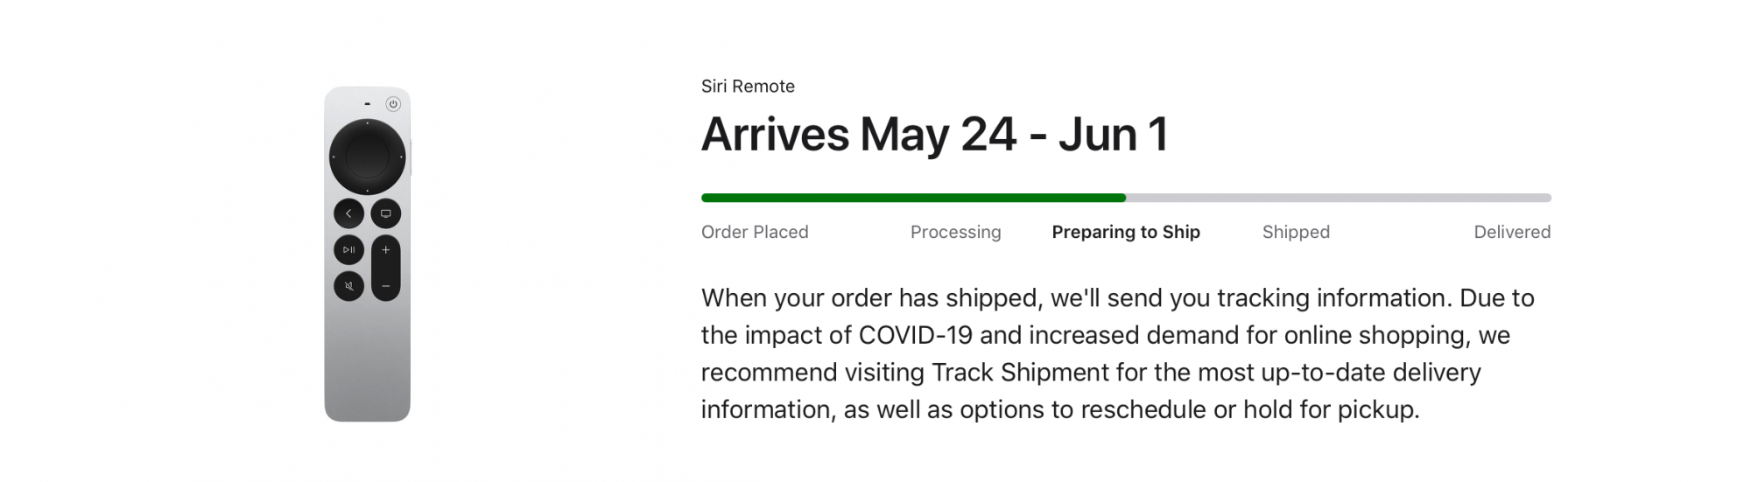Select the Shipped status label

pyautogui.click(x=1296, y=232)
